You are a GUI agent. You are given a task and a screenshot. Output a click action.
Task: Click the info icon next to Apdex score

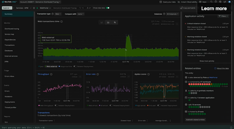tap(149, 74)
